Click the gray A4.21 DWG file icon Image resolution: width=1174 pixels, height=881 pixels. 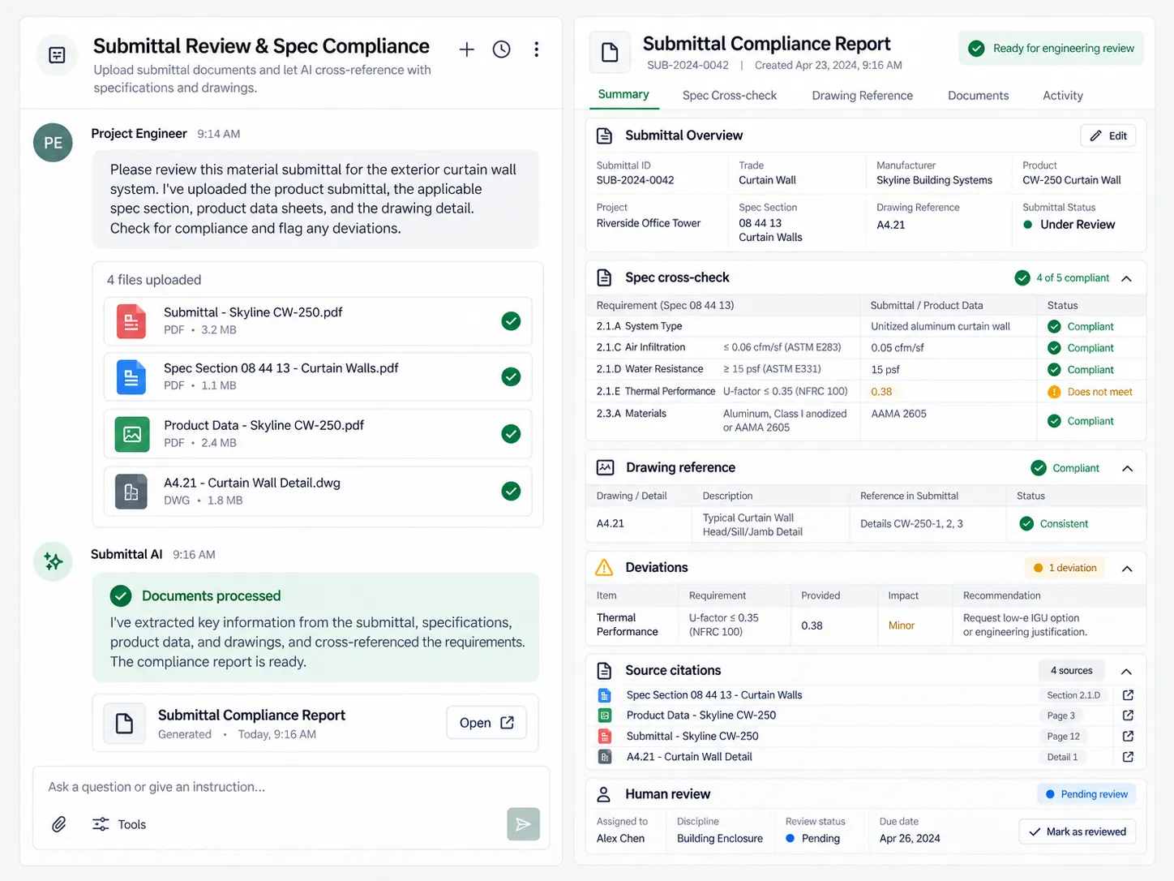tap(131, 492)
